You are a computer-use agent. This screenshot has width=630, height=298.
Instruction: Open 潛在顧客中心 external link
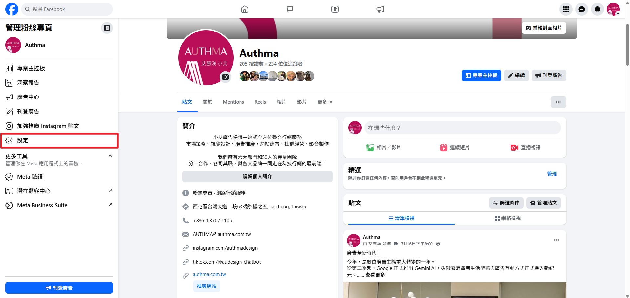pos(59,191)
